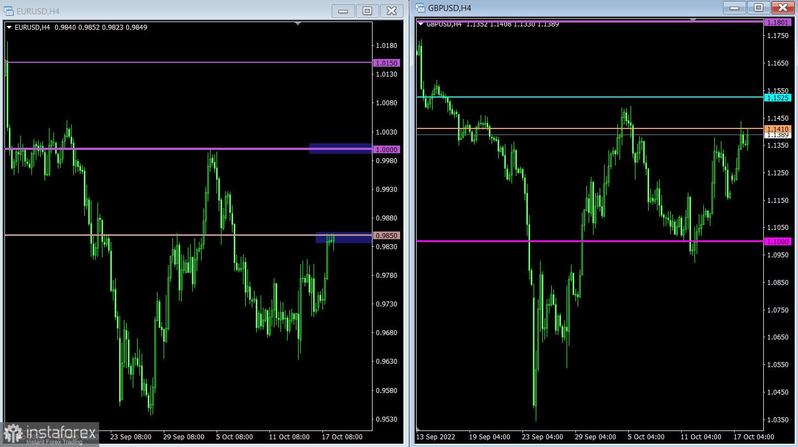This screenshot has width=798, height=447.
Task: Select the 1.0150 purple level label
Action: (386, 63)
